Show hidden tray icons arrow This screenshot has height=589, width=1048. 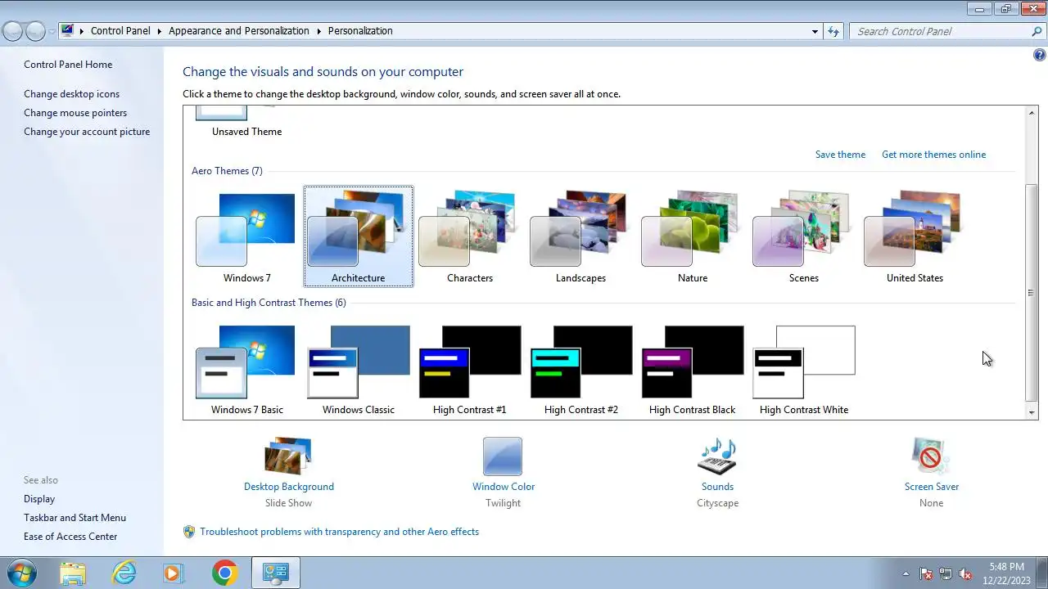point(906,573)
